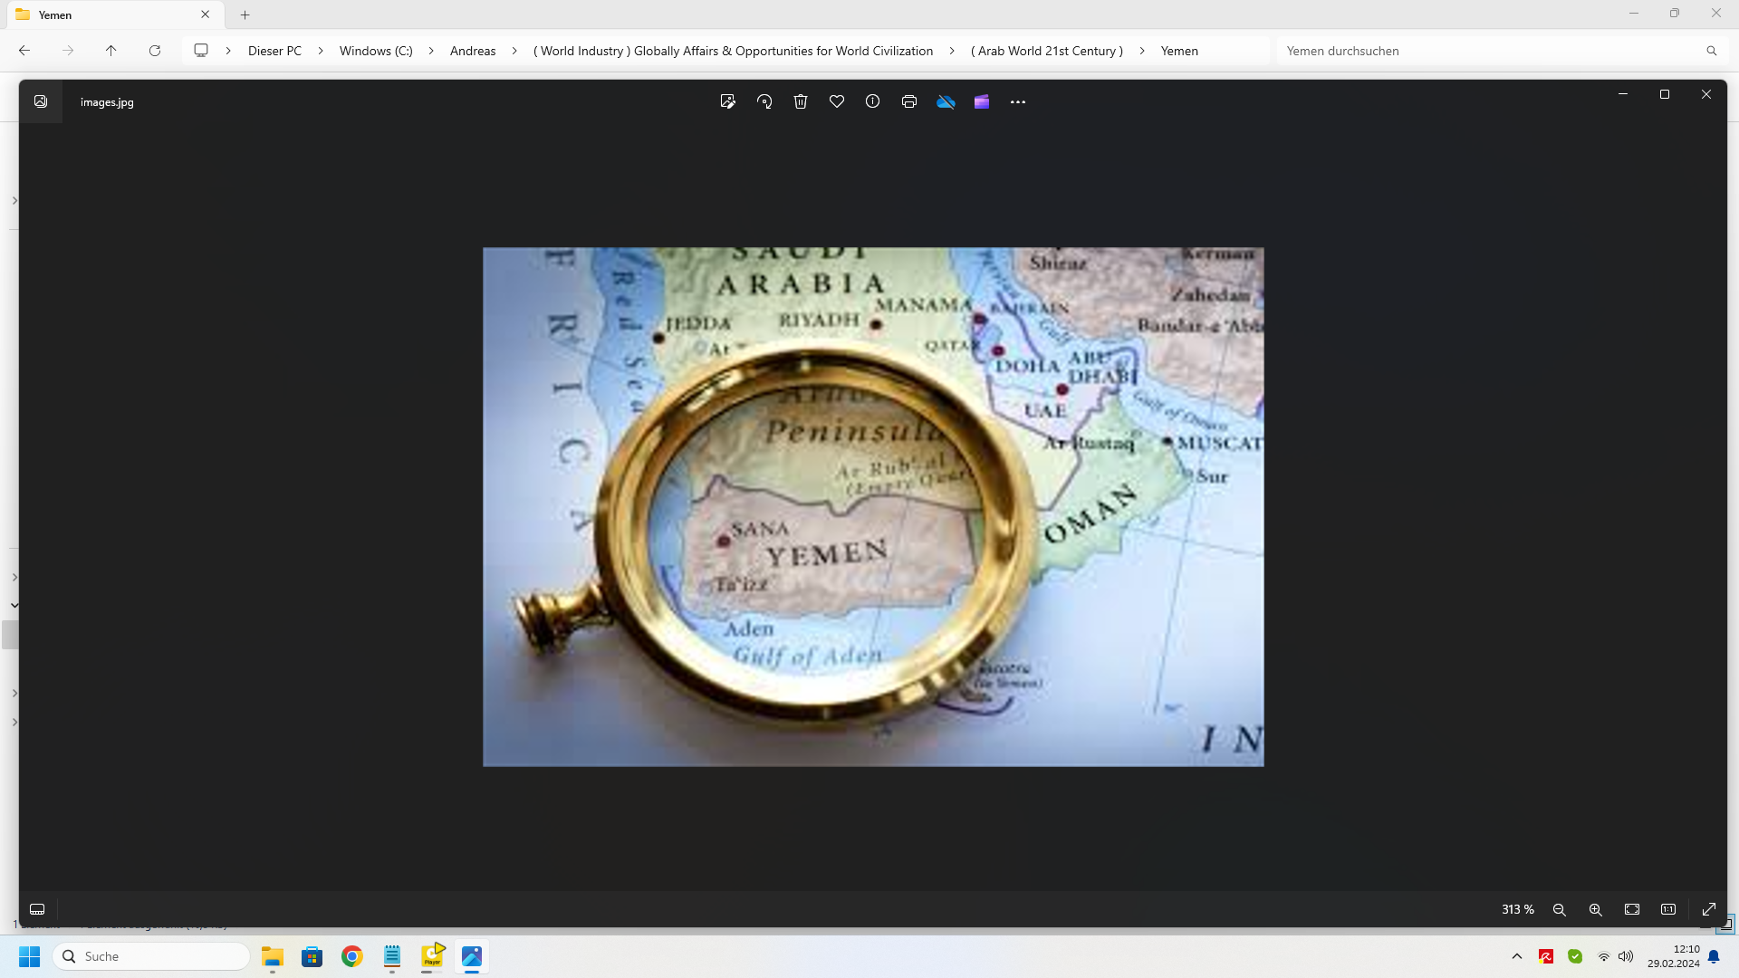Image resolution: width=1739 pixels, height=978 pixels.
Task: Click the search magnifier in Explorer search box
Action: click(1712, 51)
